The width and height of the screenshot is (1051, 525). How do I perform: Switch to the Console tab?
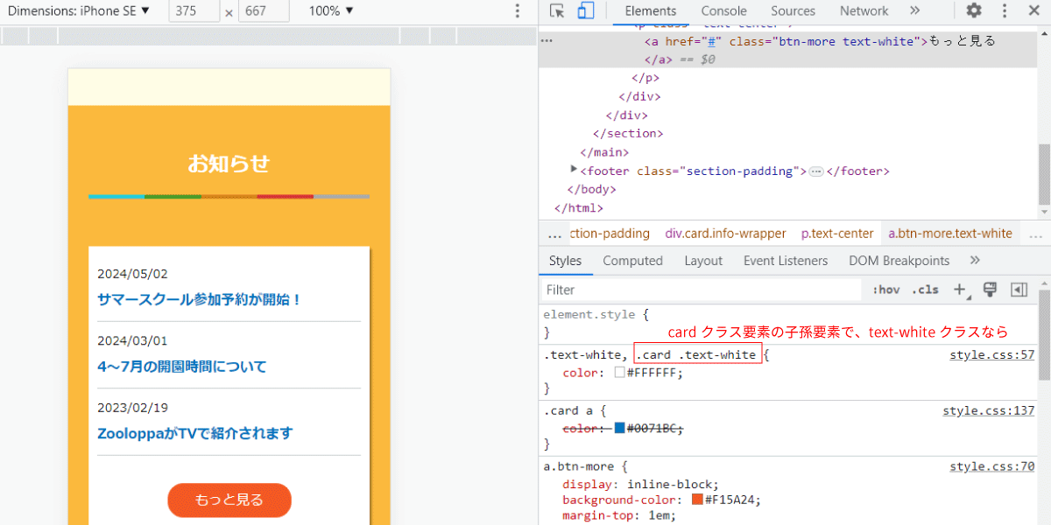point(723,10)
